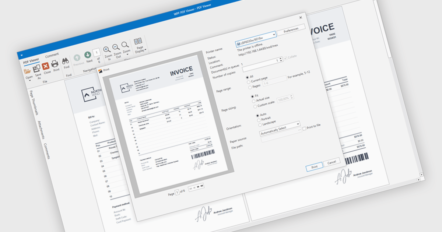The height and width of the screenshot is (232, 442).
Task: Toggle the Collate checkbox
Action: click(285, 58)
